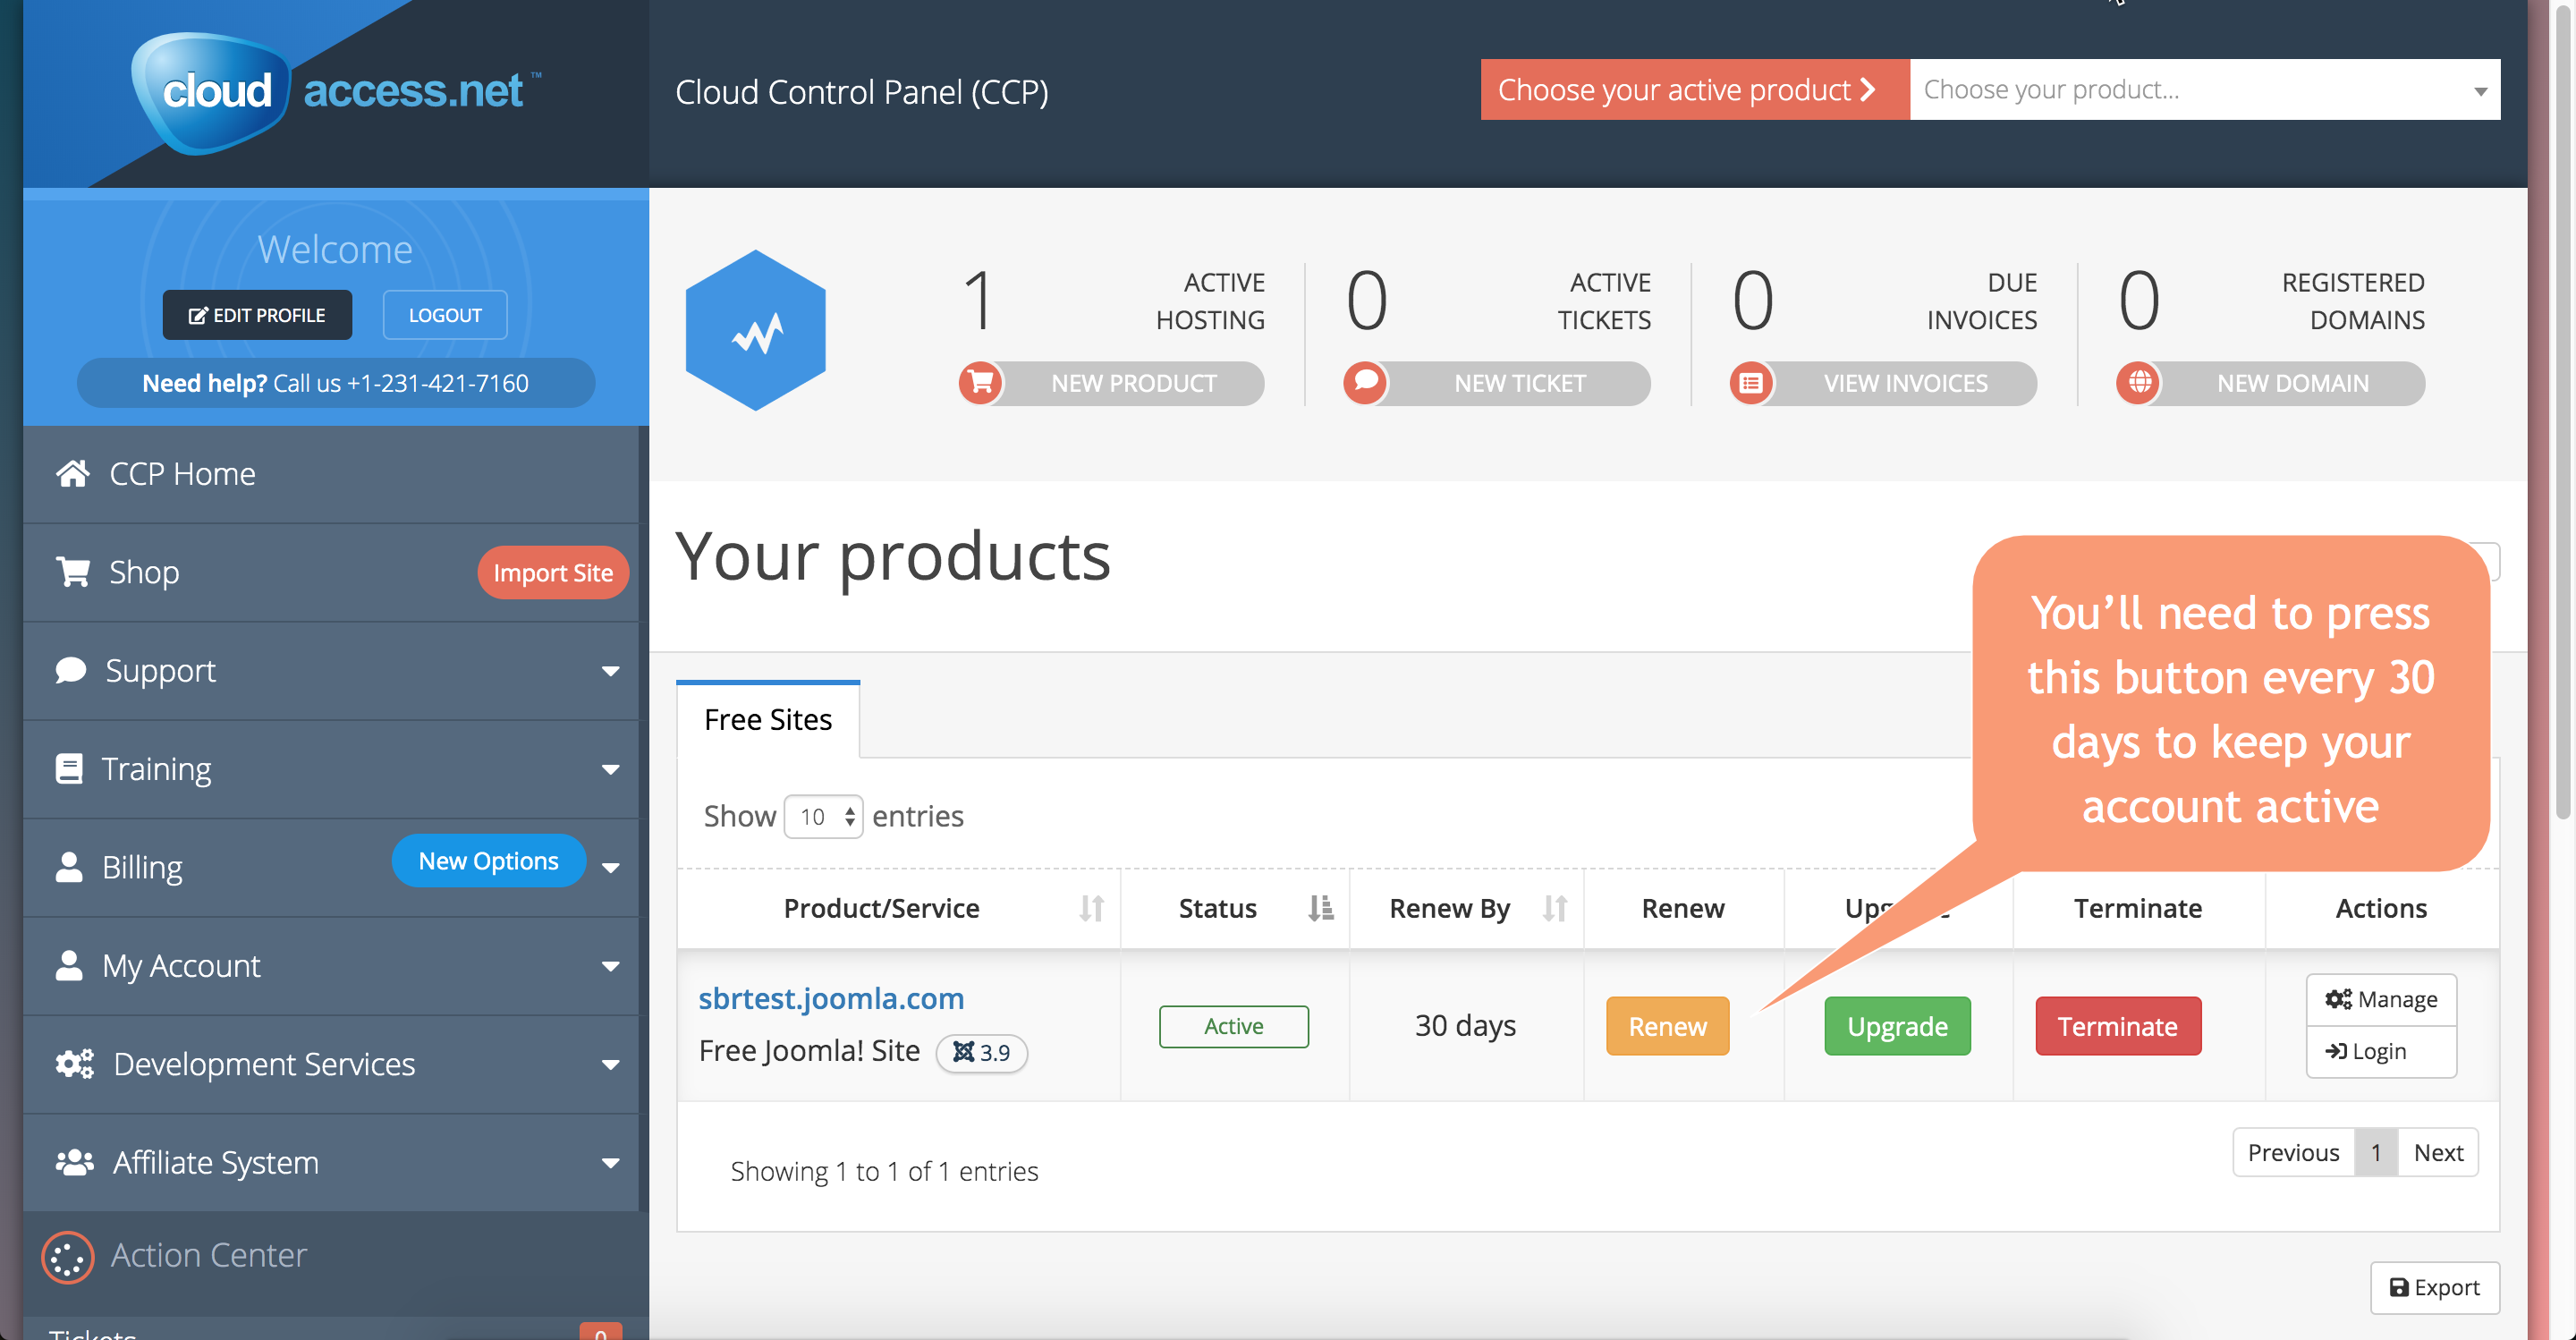Change the Show entries count selector
The image size is (2576, 1340).
tap(823, 817)
